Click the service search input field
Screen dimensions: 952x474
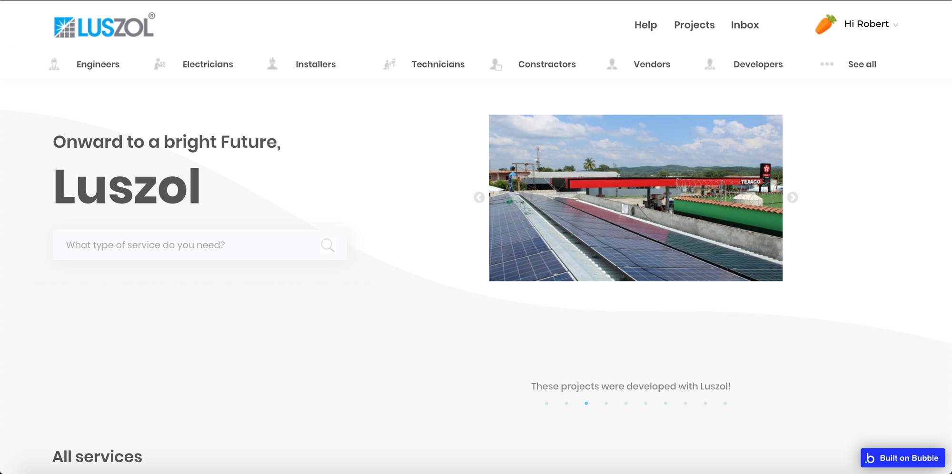190,245
